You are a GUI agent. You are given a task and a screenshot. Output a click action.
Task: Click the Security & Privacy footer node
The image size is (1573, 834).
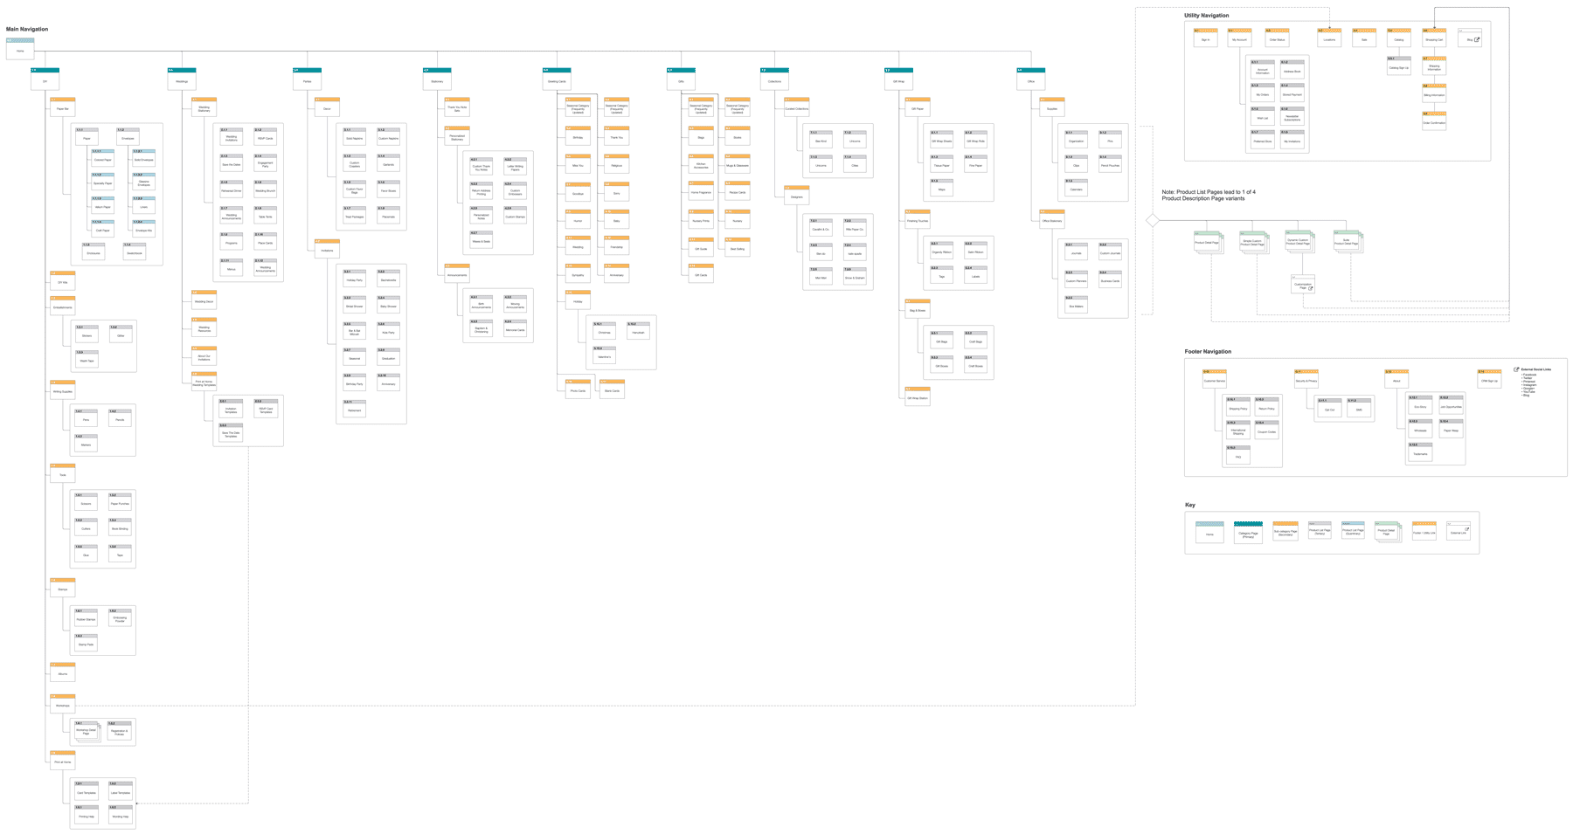tap(1306, 379)
